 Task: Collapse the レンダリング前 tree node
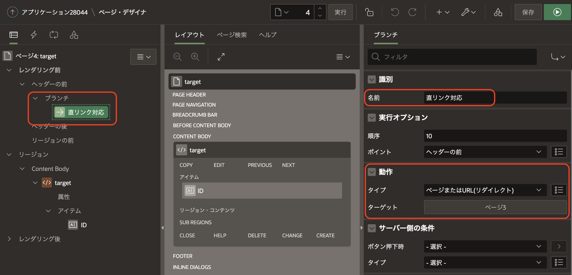pyautogui.click(x=9, y=70)
